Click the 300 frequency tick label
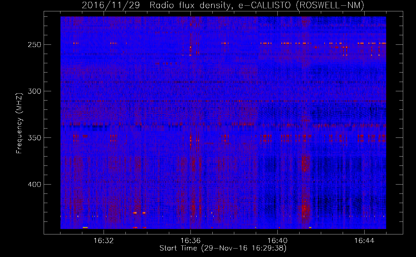 [x=34, y=91]
